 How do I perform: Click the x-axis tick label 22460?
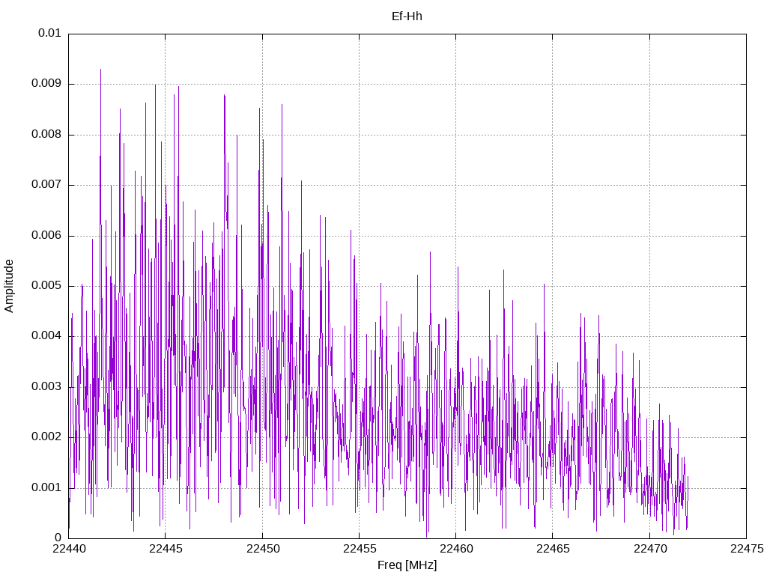(456, 549)
